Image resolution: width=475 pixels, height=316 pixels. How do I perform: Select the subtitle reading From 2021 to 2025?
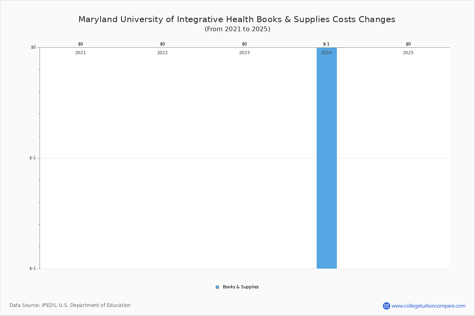pyautogui.click(x=237, y=28)
